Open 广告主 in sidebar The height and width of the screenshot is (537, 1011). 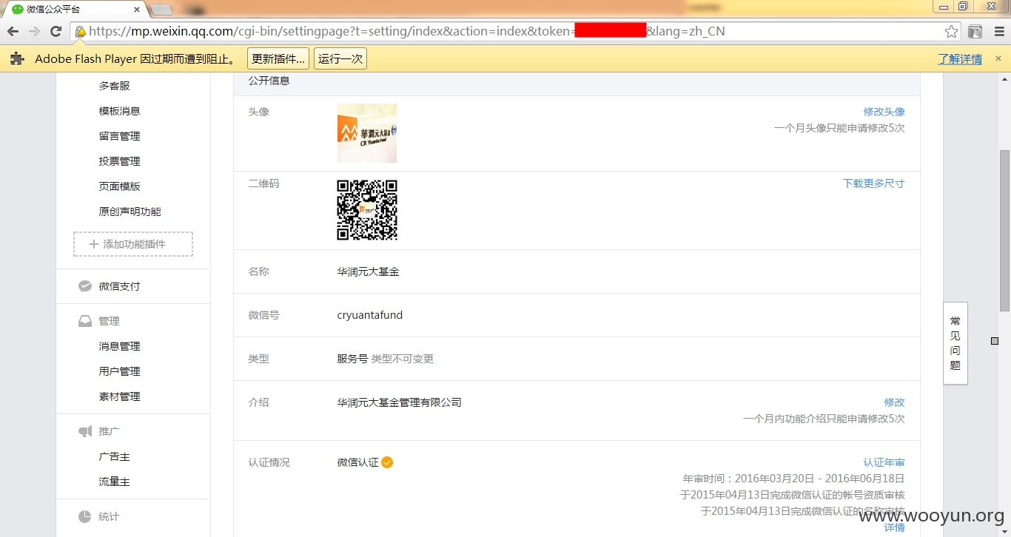[115, 456]
